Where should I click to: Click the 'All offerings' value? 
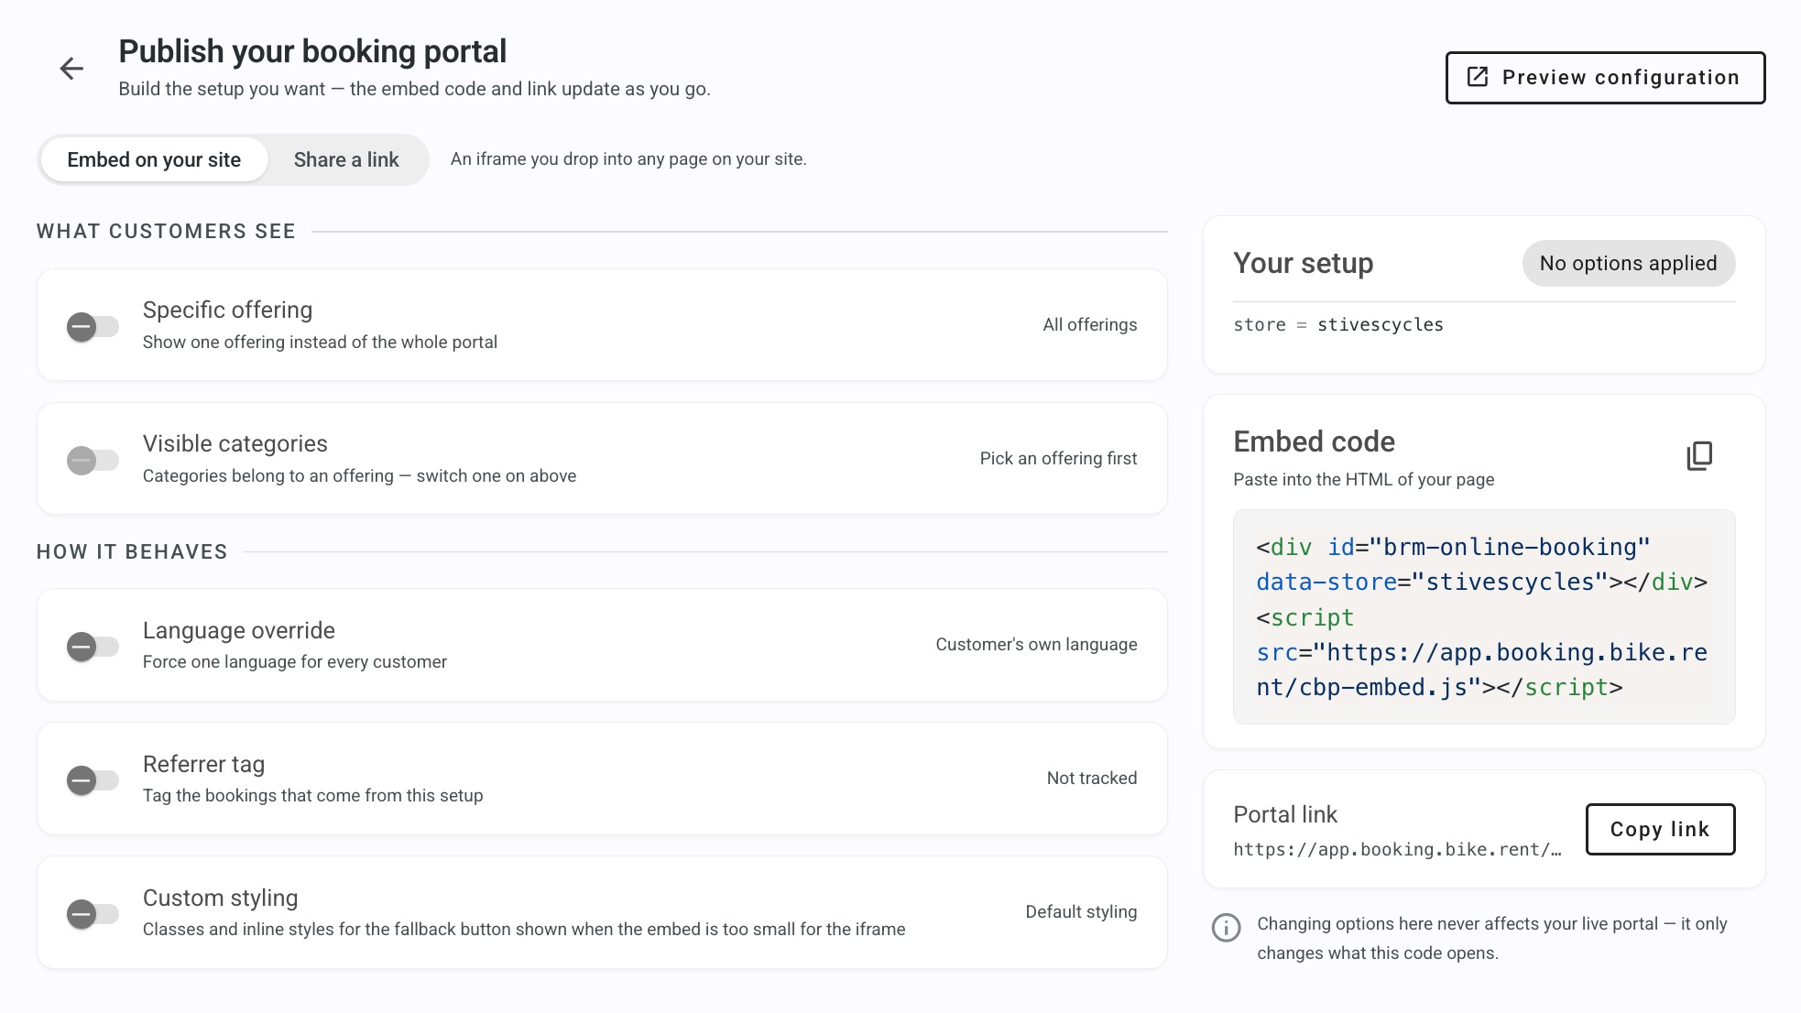(1089, 324)
